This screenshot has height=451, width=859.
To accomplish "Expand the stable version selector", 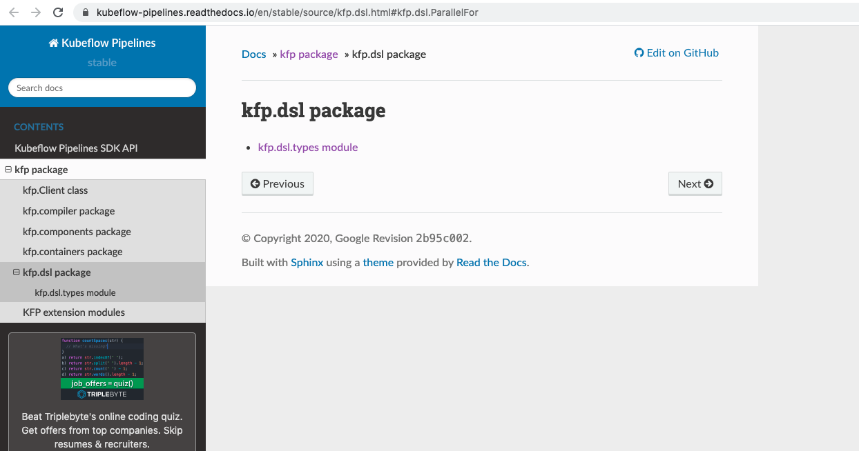I will (x=102, y=62).
